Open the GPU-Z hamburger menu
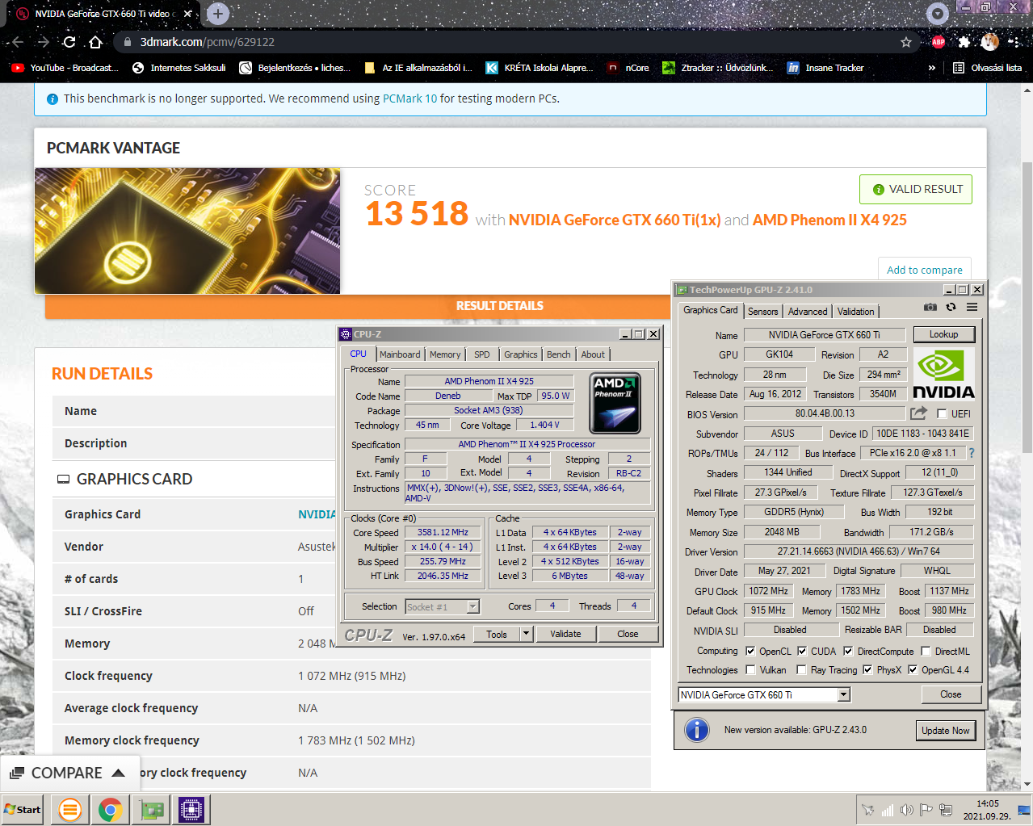This screenshot has width=1033, height=826. (x=972, y=307)
